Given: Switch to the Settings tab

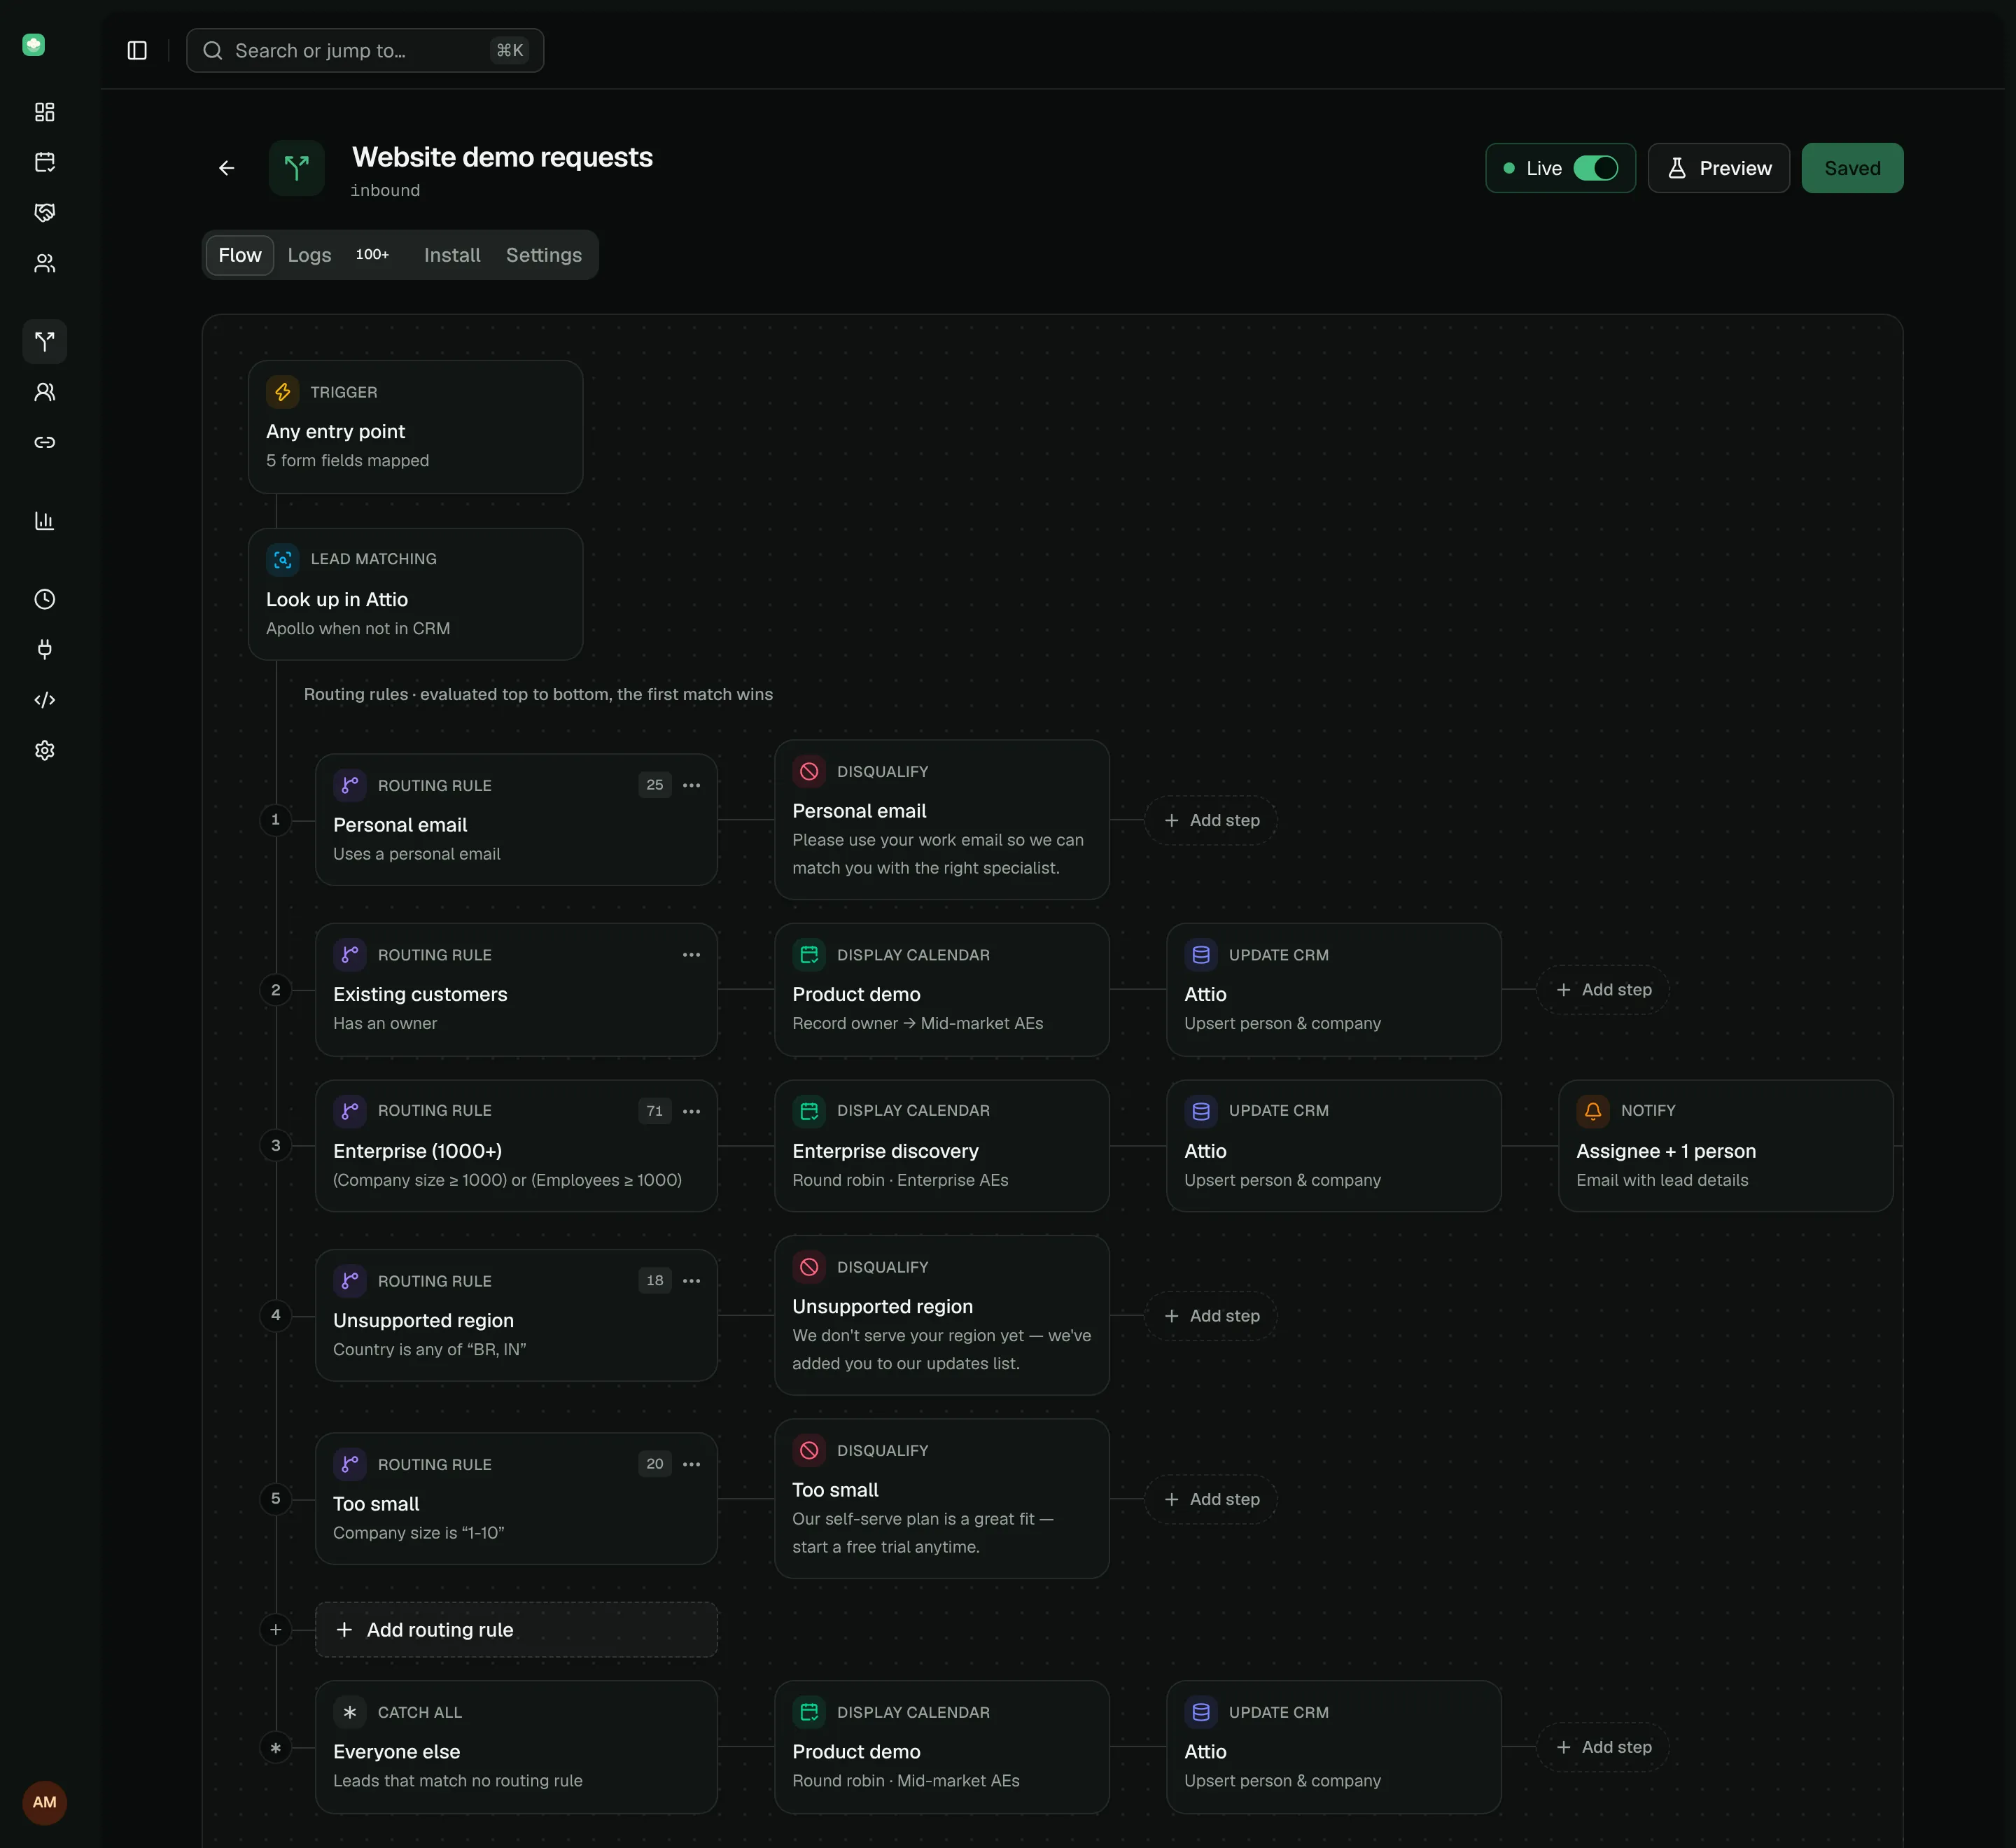Looking at the screenshot, I should pos(544,255).
